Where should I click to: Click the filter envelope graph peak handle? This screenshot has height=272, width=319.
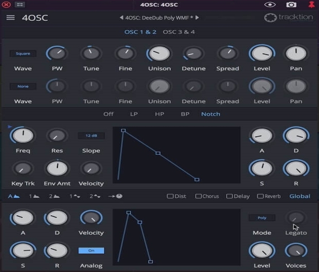click(x=123, y=130)
